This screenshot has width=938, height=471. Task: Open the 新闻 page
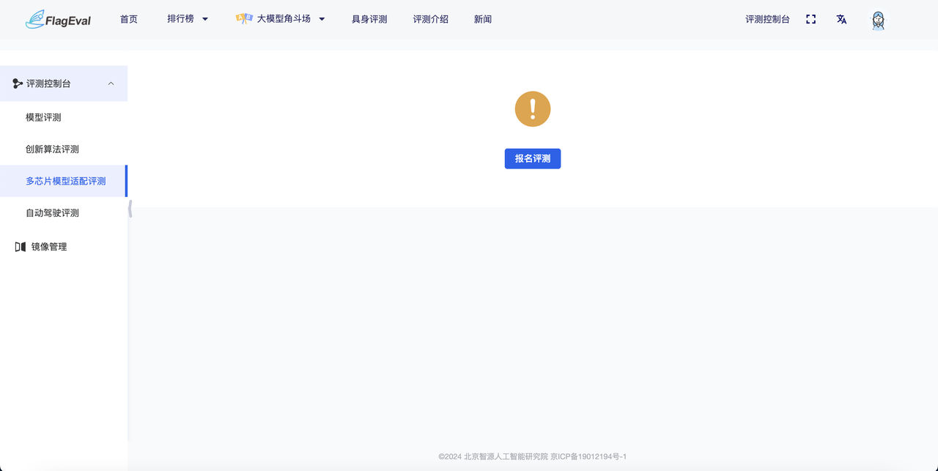click(483, 19)
